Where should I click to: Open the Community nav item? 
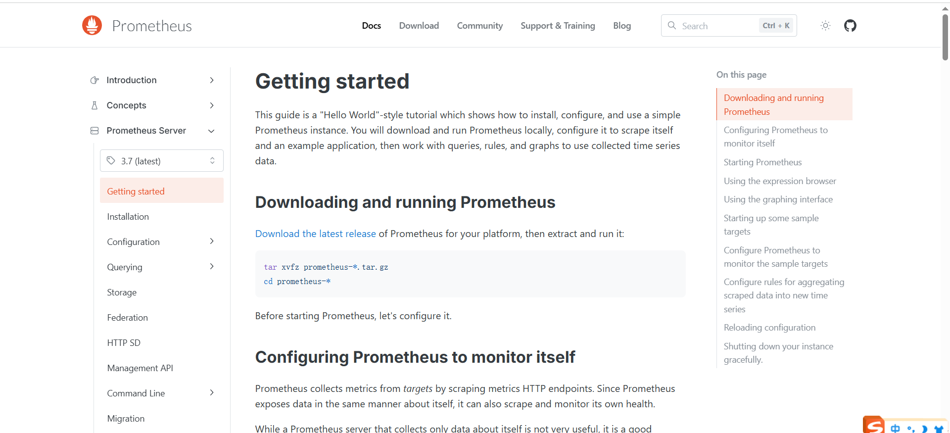click(x=480, y=26)
